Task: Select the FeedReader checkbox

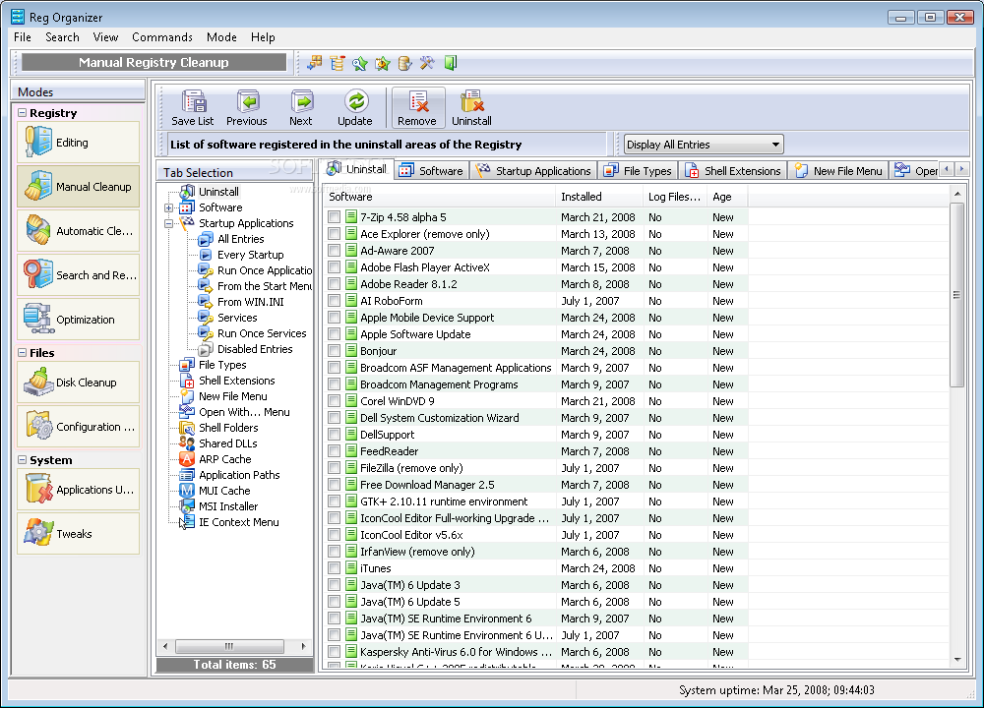Action: point(335,451)
